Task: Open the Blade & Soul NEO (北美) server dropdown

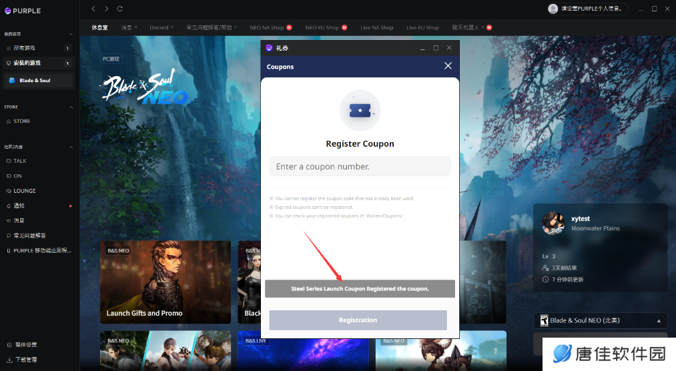Action: pyautogui.click(x=600, y=320)
